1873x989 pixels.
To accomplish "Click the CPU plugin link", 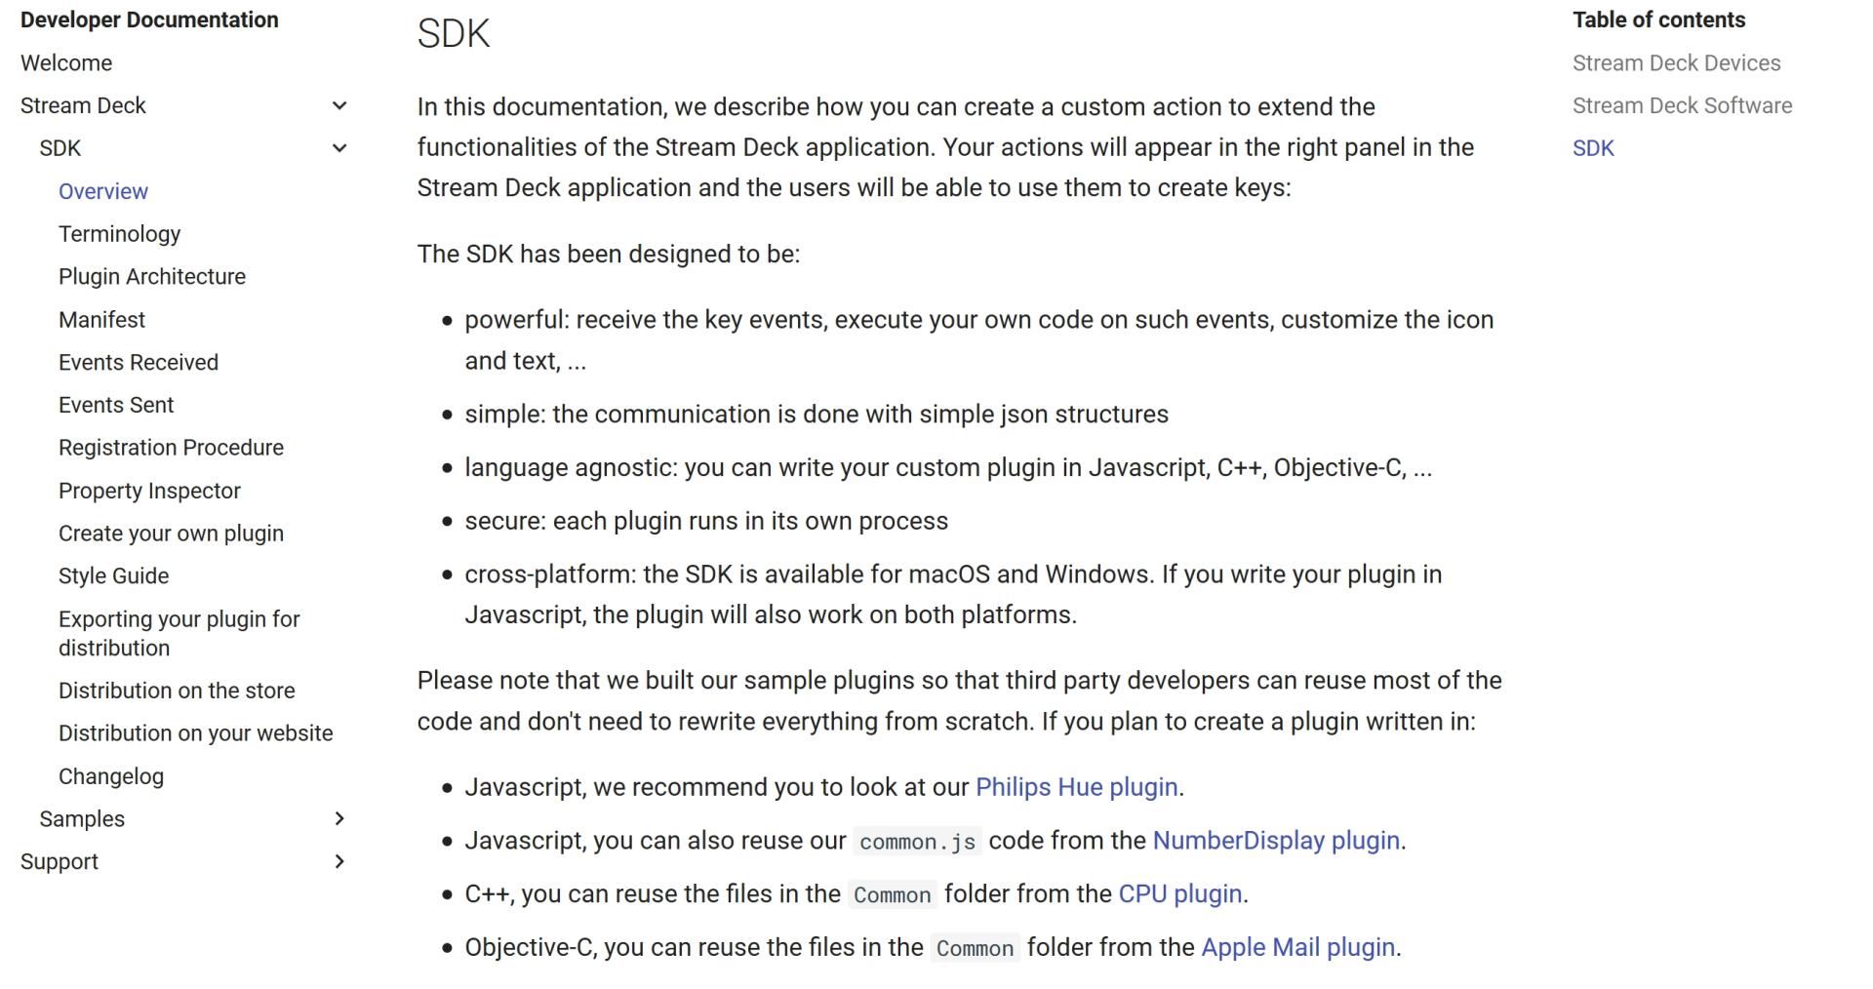I will click(x=1179, y=894).
